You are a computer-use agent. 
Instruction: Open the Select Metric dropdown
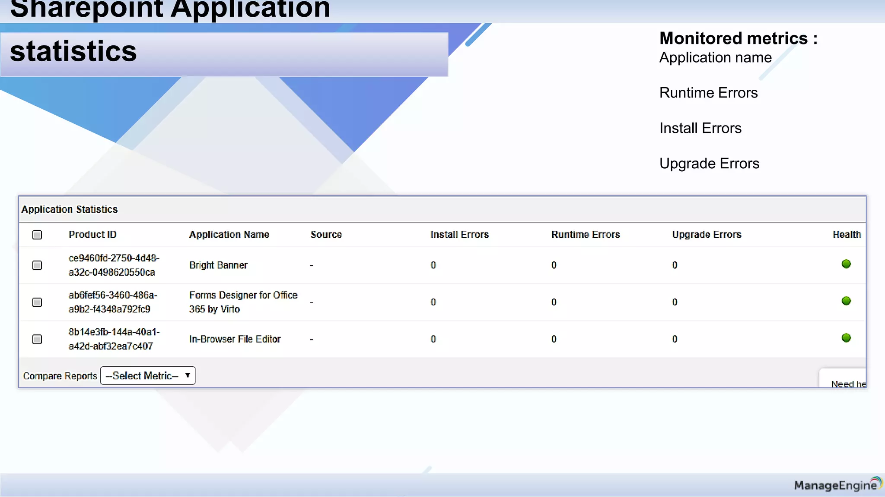pos(148,376)
